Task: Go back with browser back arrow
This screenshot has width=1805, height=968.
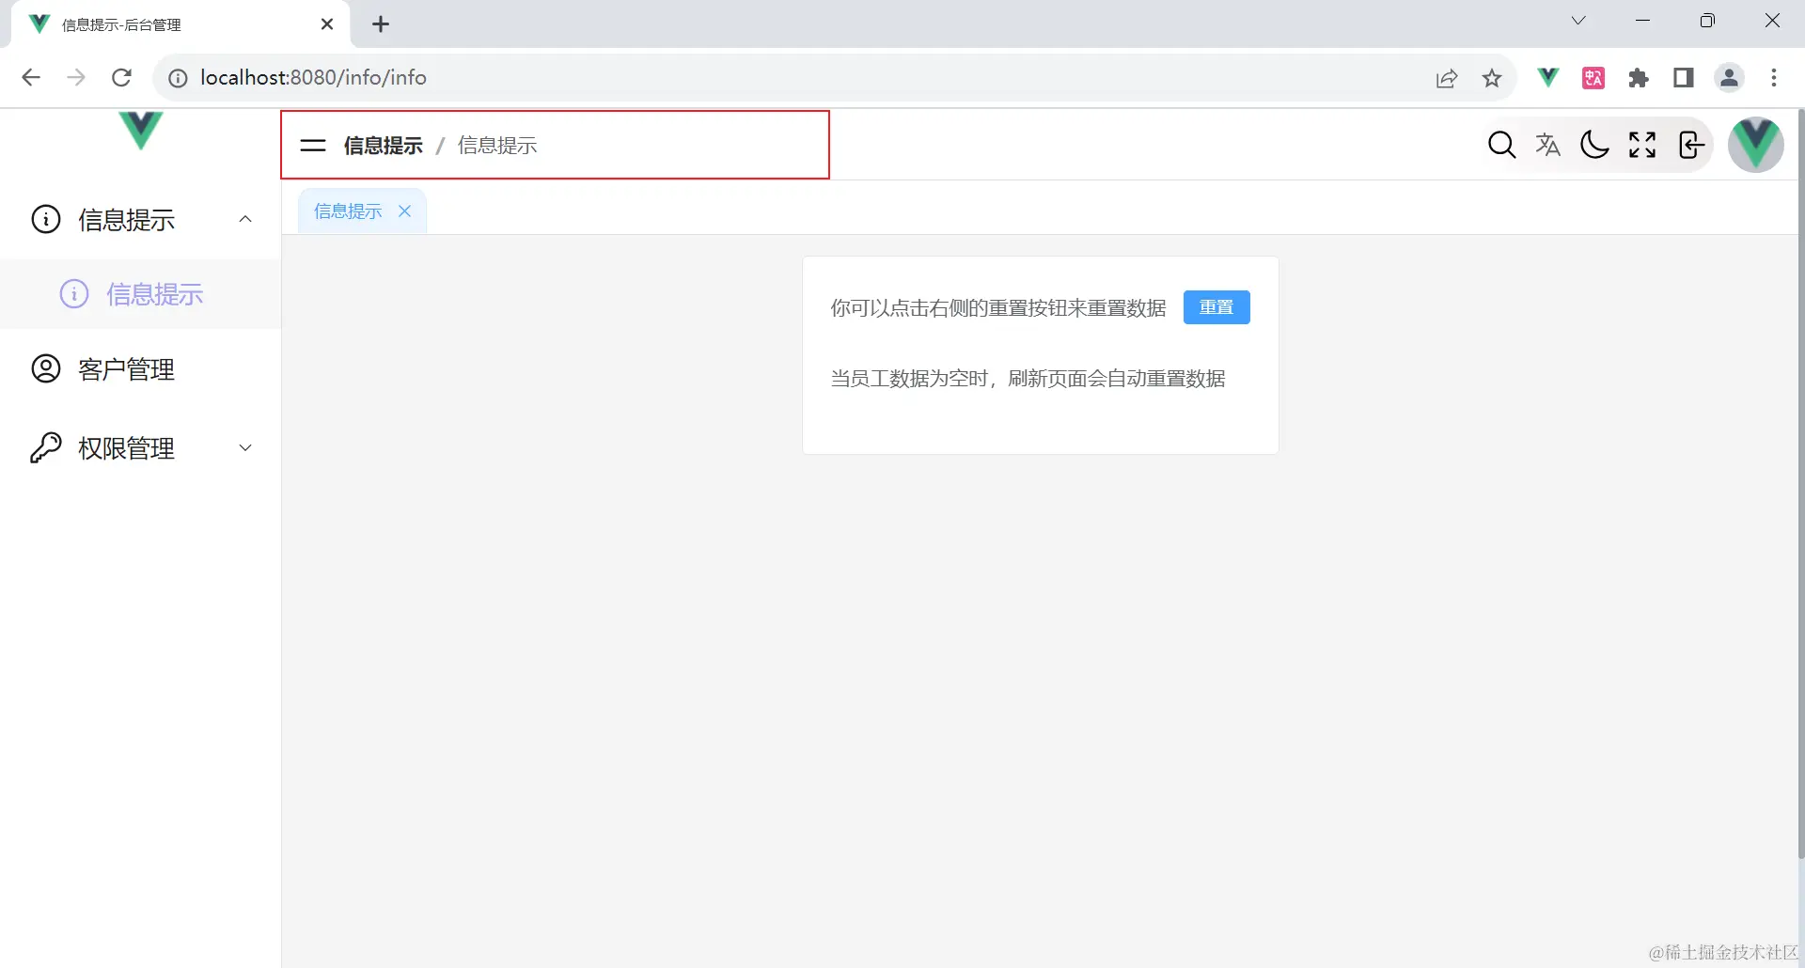Action: pyautogui.click(x=31, y=78)
